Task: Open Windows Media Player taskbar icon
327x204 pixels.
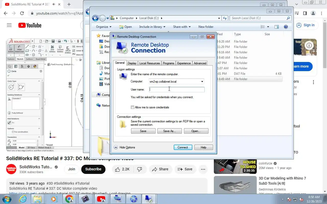Action: click(54, 199)
